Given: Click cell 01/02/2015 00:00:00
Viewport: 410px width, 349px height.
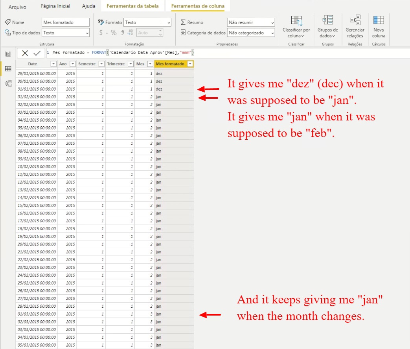Looking at the screenshot, I should coord(37,97).
